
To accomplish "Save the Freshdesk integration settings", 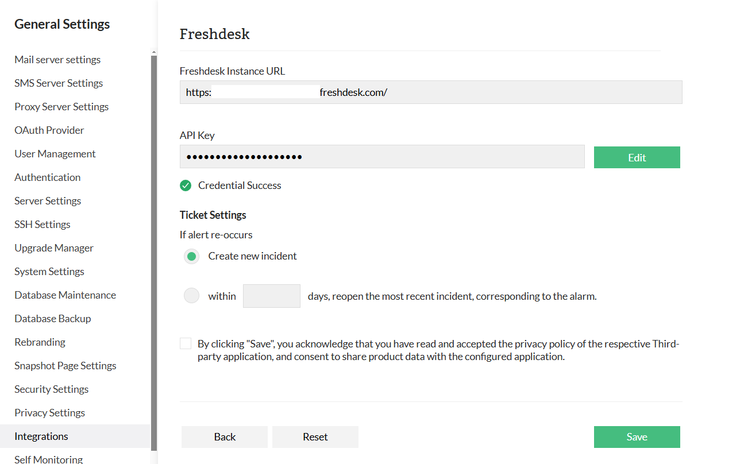I will (x=637, y=437).
